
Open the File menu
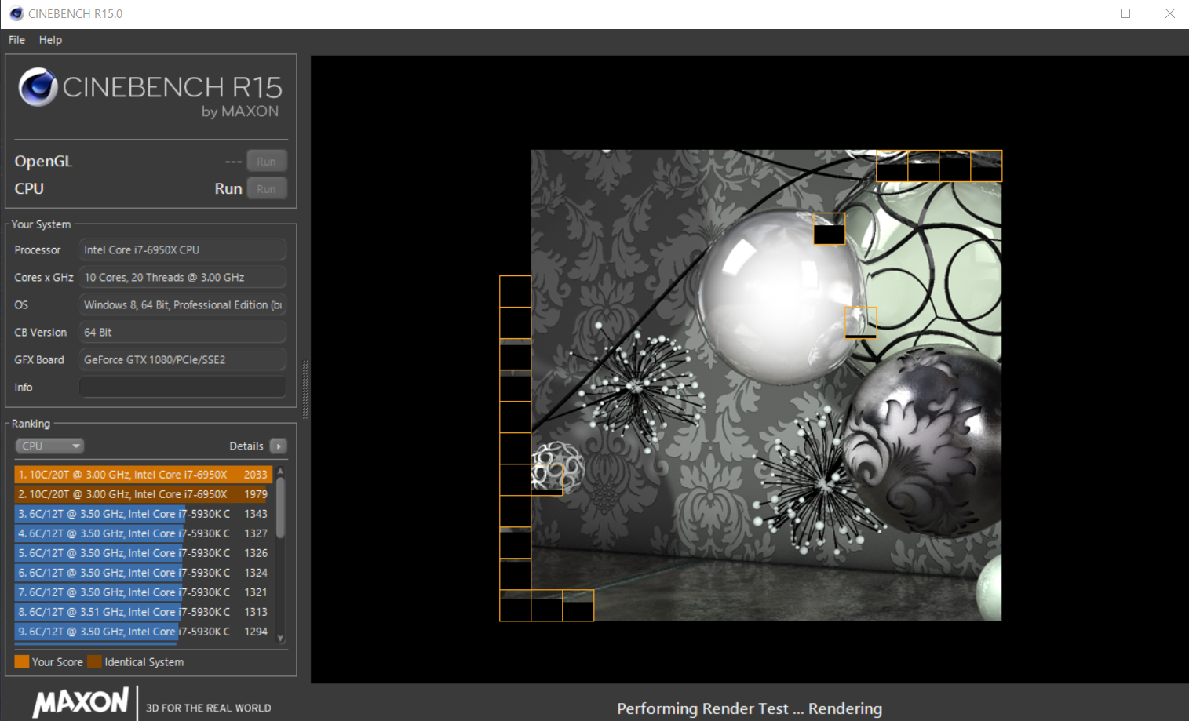pos(16,40)
